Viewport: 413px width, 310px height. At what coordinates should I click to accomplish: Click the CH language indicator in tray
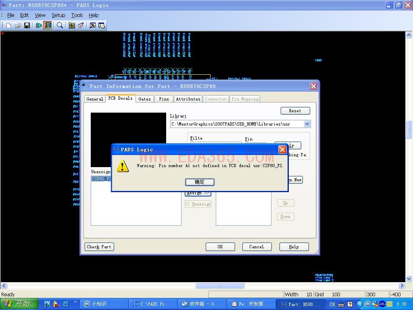[x=332, y=304]
